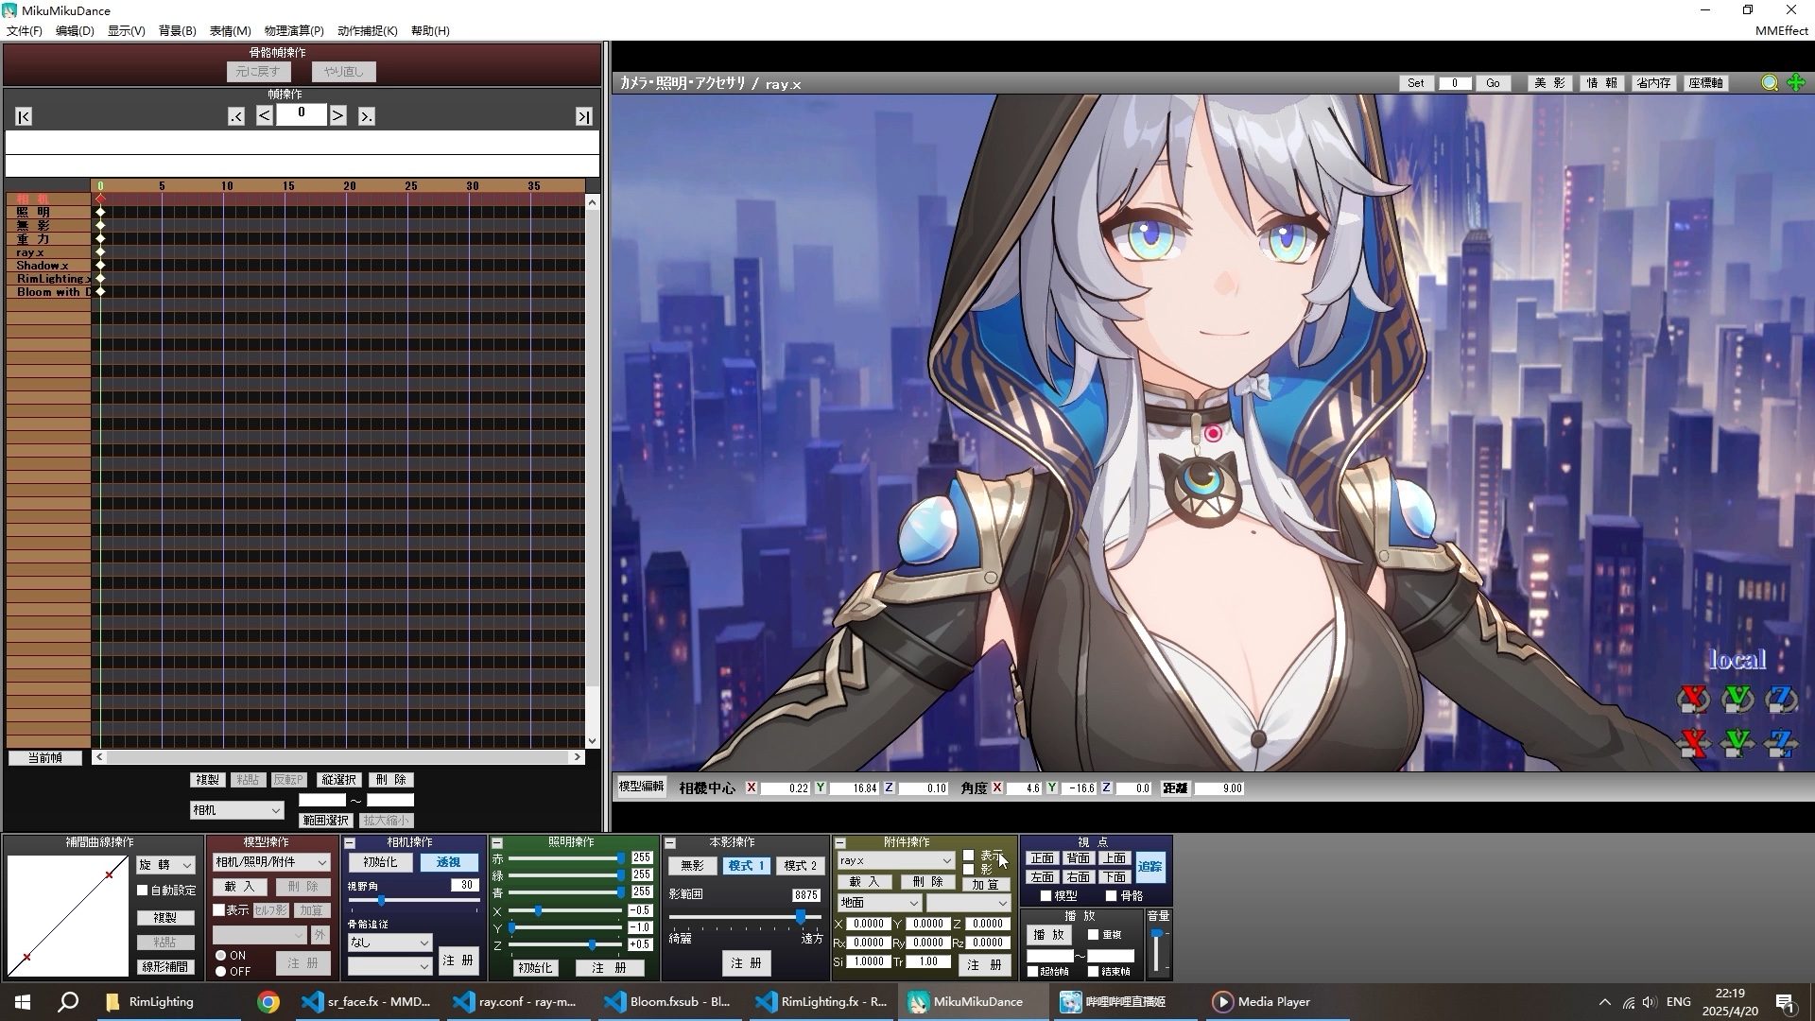Check the 骨格 checkbox under viewpoint

pyautogui.click(x=1112, y=895)
